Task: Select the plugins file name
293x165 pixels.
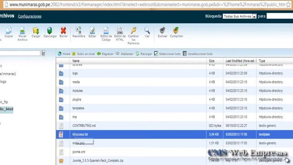Action: (77, 99)
